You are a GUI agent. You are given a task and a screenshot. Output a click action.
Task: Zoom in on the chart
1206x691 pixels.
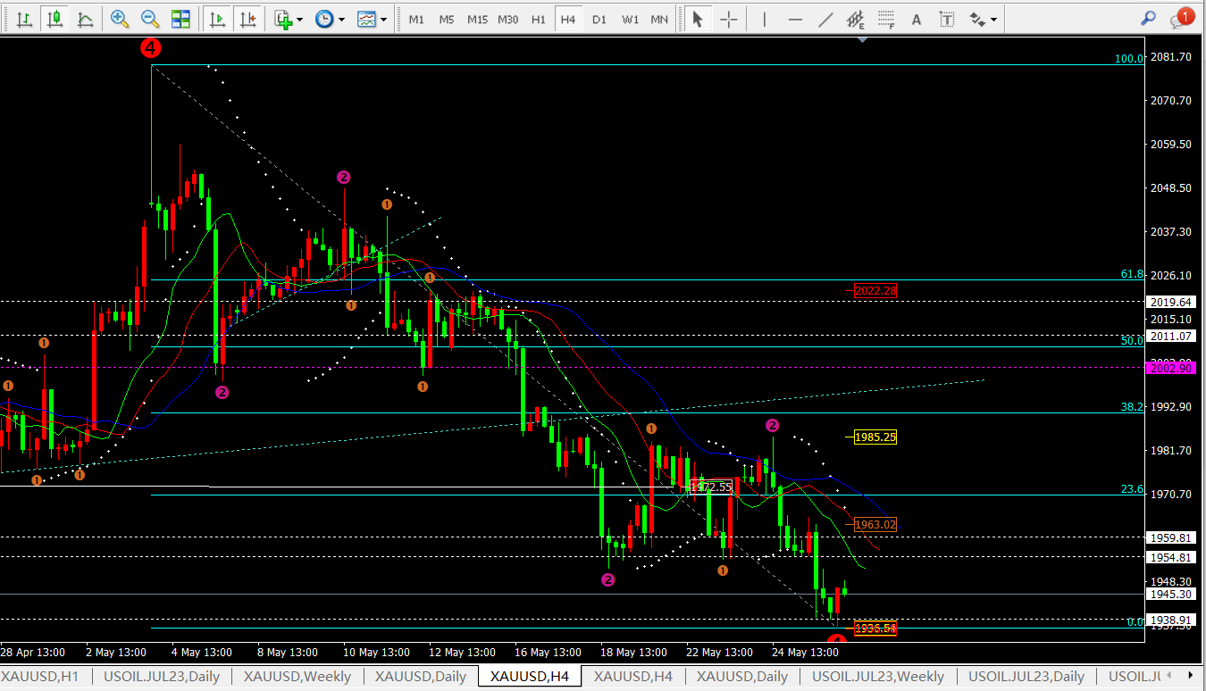pyautogui.click(x=119, y=19)
